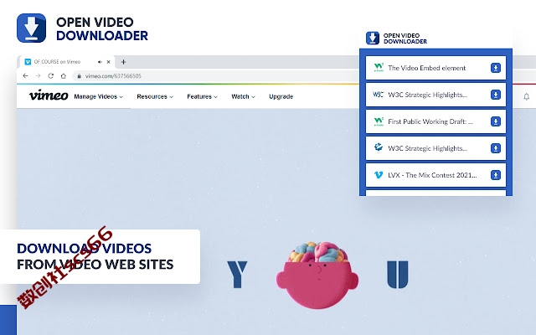Select the 'OF COURSE on Vimeo' tab
Screen dimensions: 536x335
[x=66, y=62]
